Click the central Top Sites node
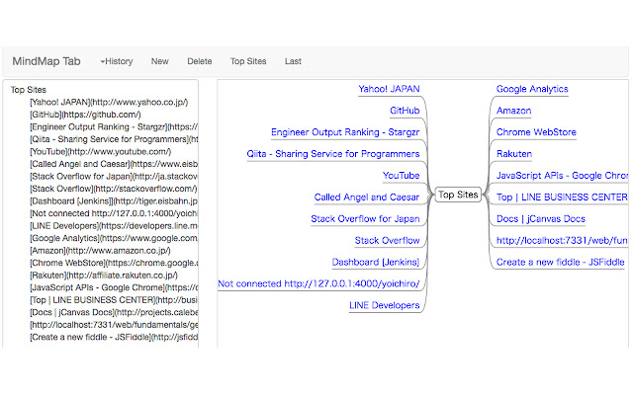This screenshot has height=395, width=633. [x=458, y=195]
